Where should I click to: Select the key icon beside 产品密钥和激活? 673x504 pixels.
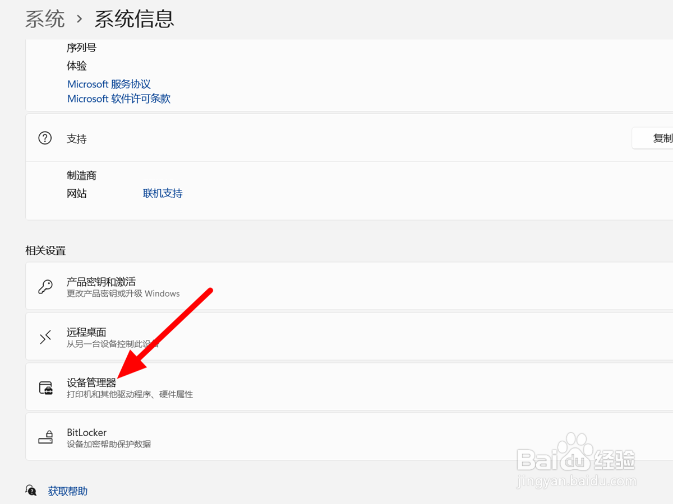point(45,286)
